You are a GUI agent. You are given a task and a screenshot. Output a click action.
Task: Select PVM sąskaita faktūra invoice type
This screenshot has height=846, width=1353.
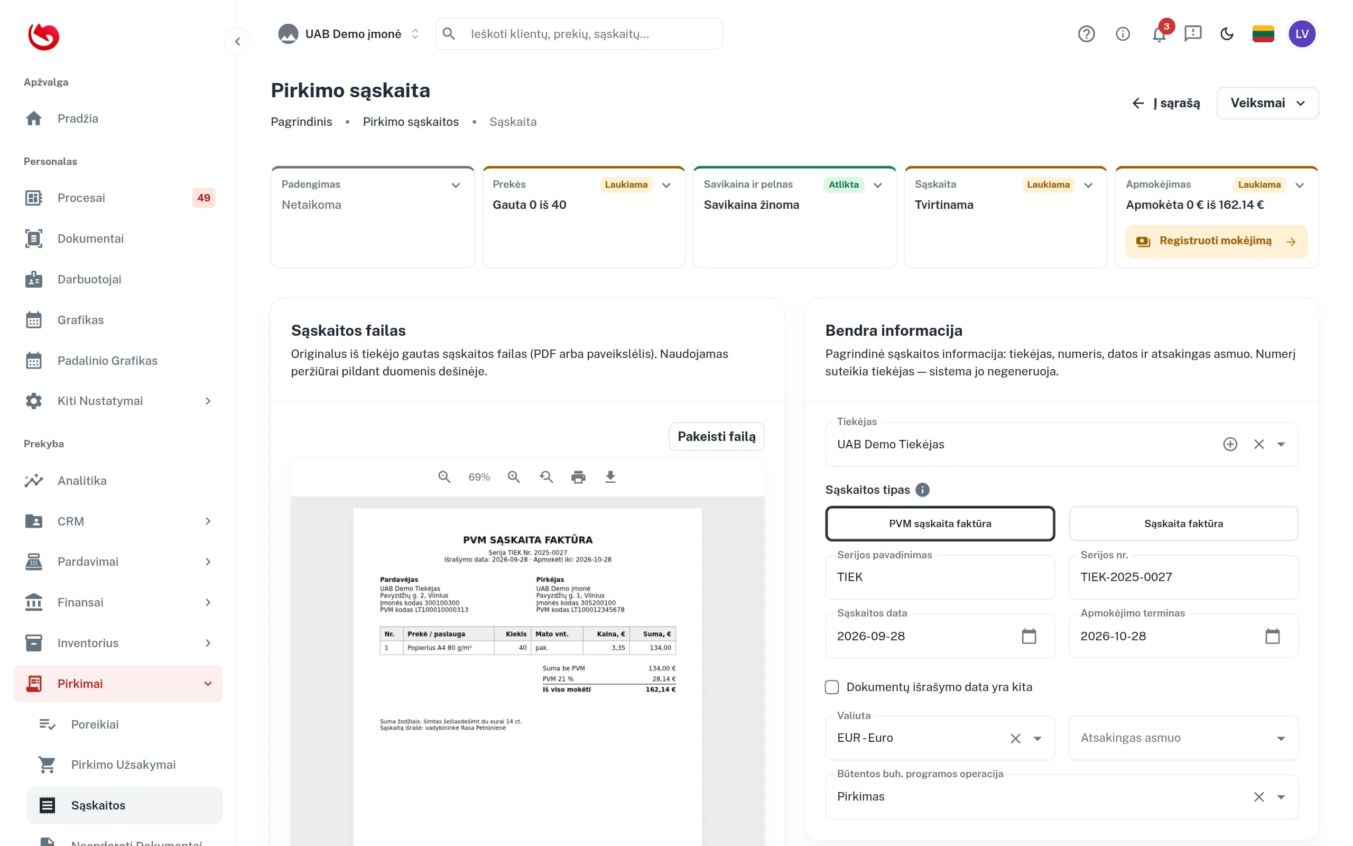coord(940,523)
